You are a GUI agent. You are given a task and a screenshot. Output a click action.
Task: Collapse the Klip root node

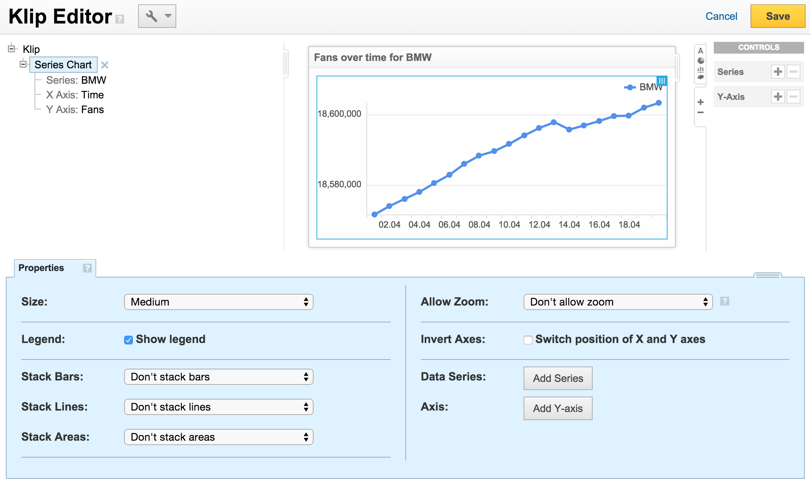tap(11, 48)
